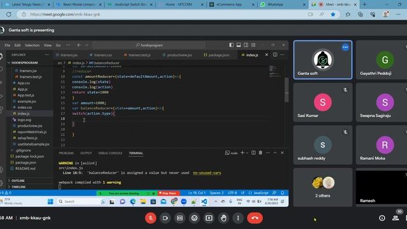Add new terminal plus icon
Viewport: 407px width, 229px height.
coord(242,153)
